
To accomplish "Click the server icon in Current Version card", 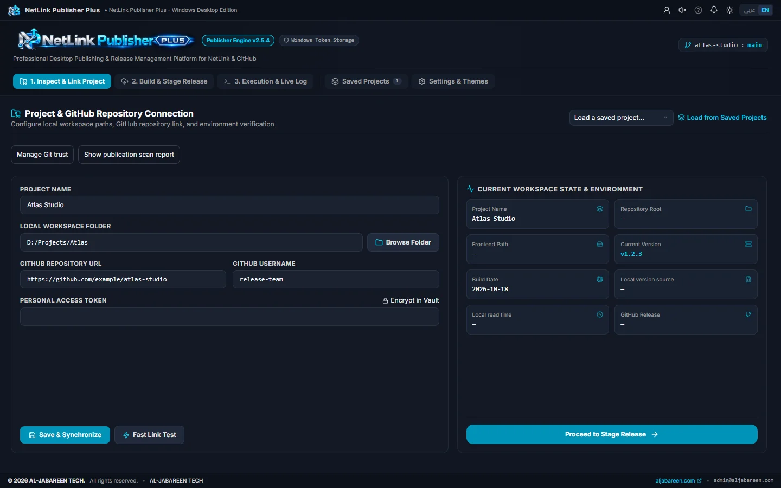I will 748,244.
